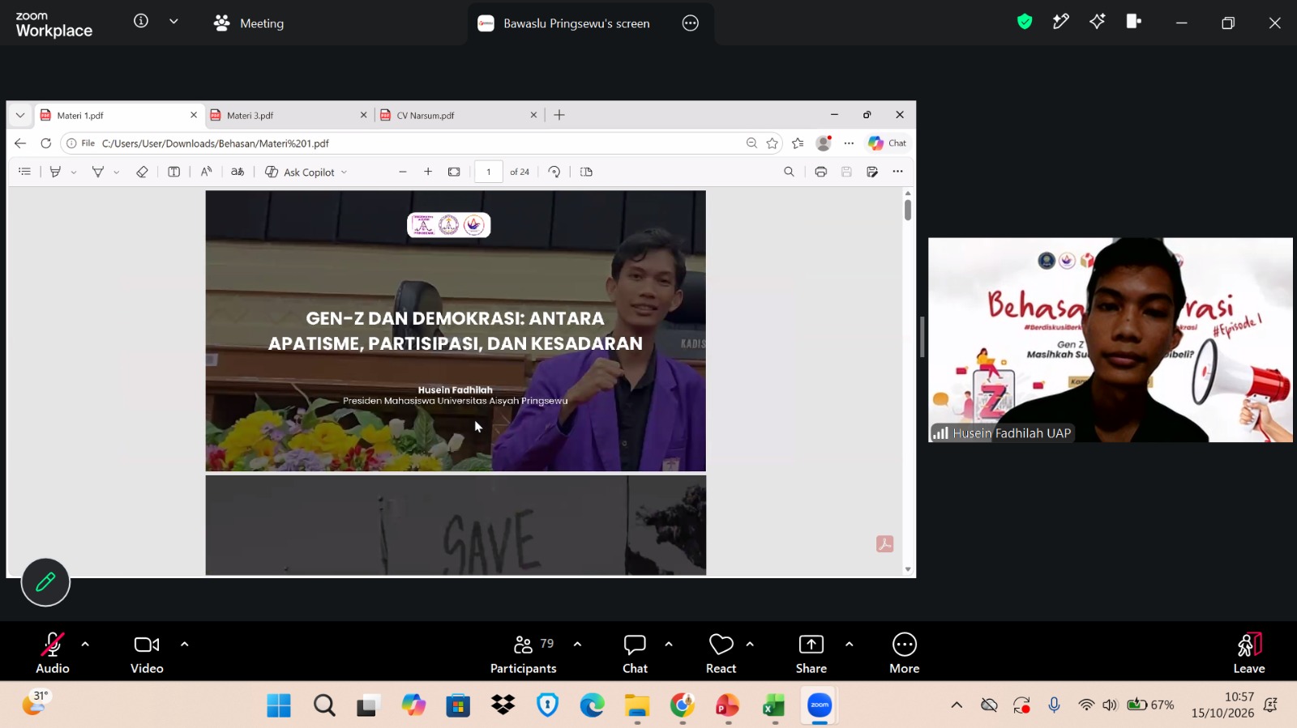The image size is (1297, 728).
Task: Print the PDF document
Action: [821, 172]
